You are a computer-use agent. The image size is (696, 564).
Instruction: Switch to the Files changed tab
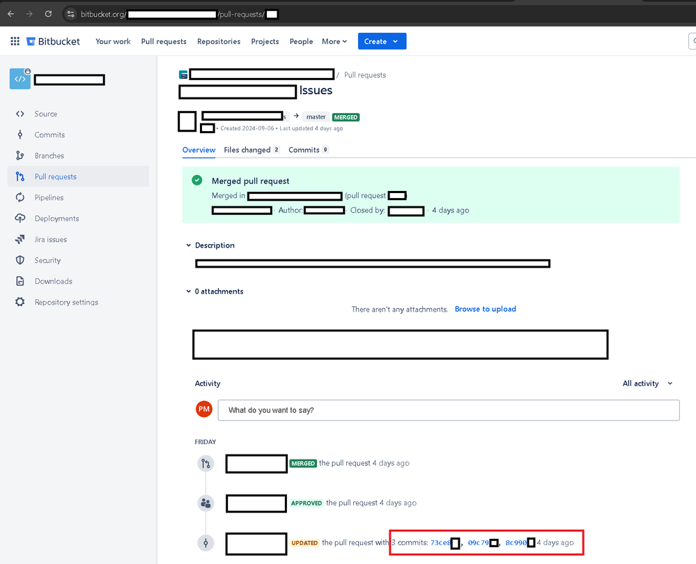click(252, 150)
